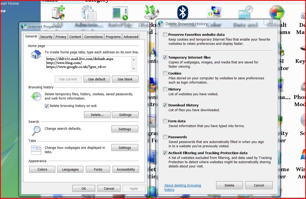Uncheck Download History

[165, 105]
